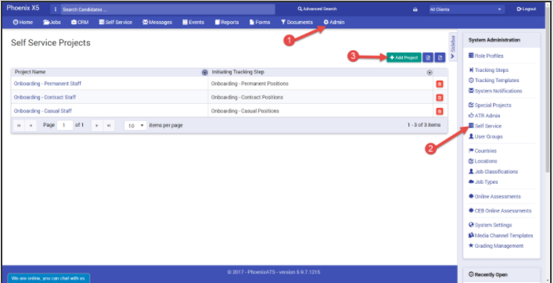Click the Logout button
554x283 pixels.
[x=526, y=9]
